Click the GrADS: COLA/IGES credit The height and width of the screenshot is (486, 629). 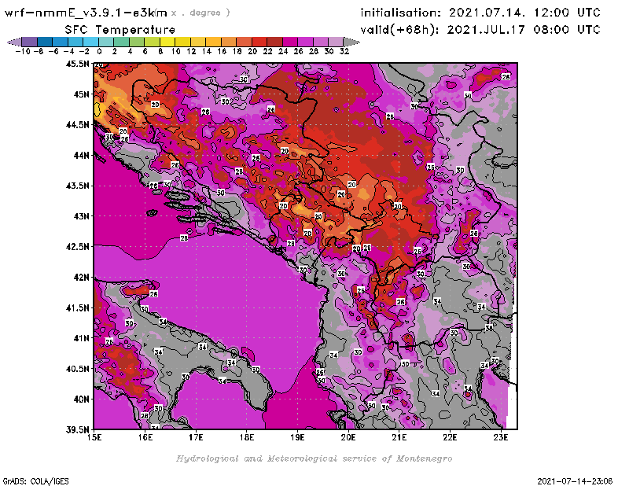pyautogui.click(x=35, y=481)
